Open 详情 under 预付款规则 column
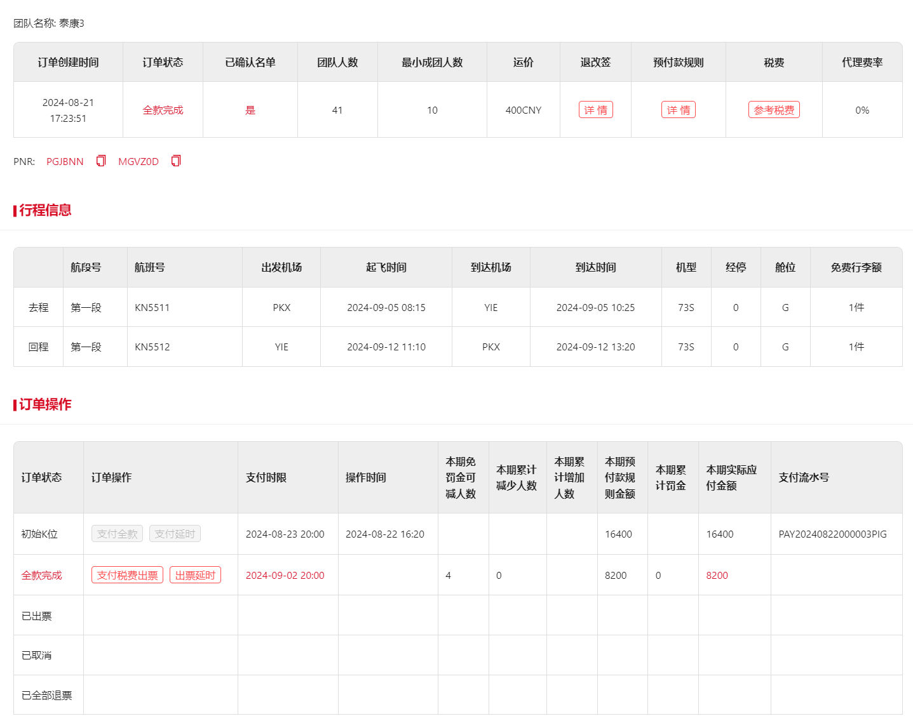This screenshot has width=913, height=728. pyautogui.click(x=678, y=110)
